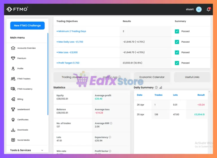Click the FTMO Traders people icon

pyautogui.click(x=13, y=79)
